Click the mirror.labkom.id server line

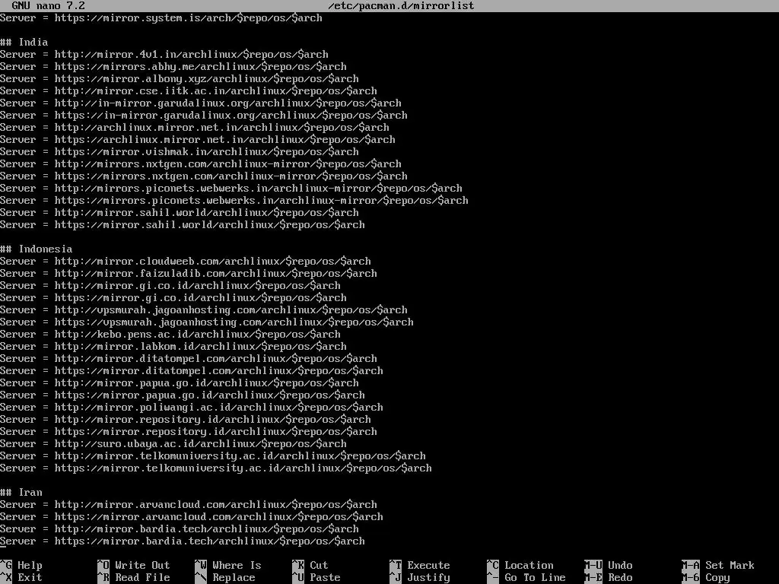click(x=173, y=346)
